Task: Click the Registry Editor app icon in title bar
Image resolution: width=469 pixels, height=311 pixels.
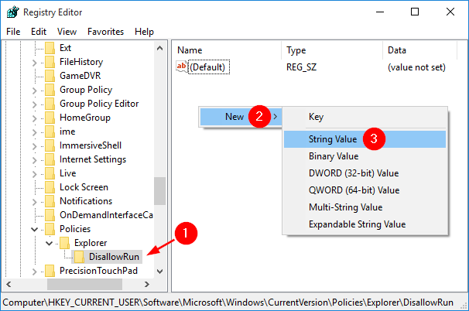Action: [12, 12]
